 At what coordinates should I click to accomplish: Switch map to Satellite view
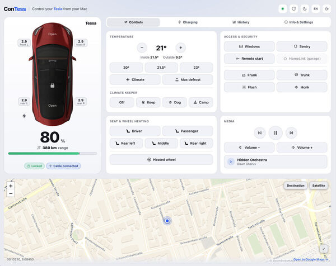[319, 186]
